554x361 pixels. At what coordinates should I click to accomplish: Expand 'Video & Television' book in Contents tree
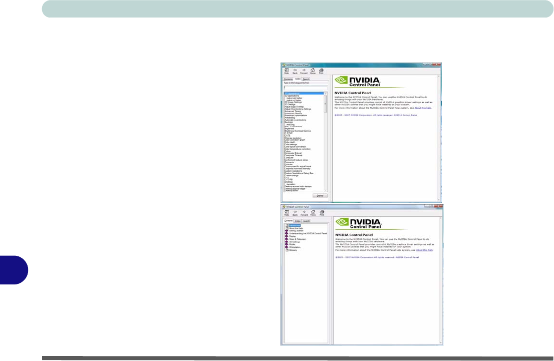[x=297, y=239]
